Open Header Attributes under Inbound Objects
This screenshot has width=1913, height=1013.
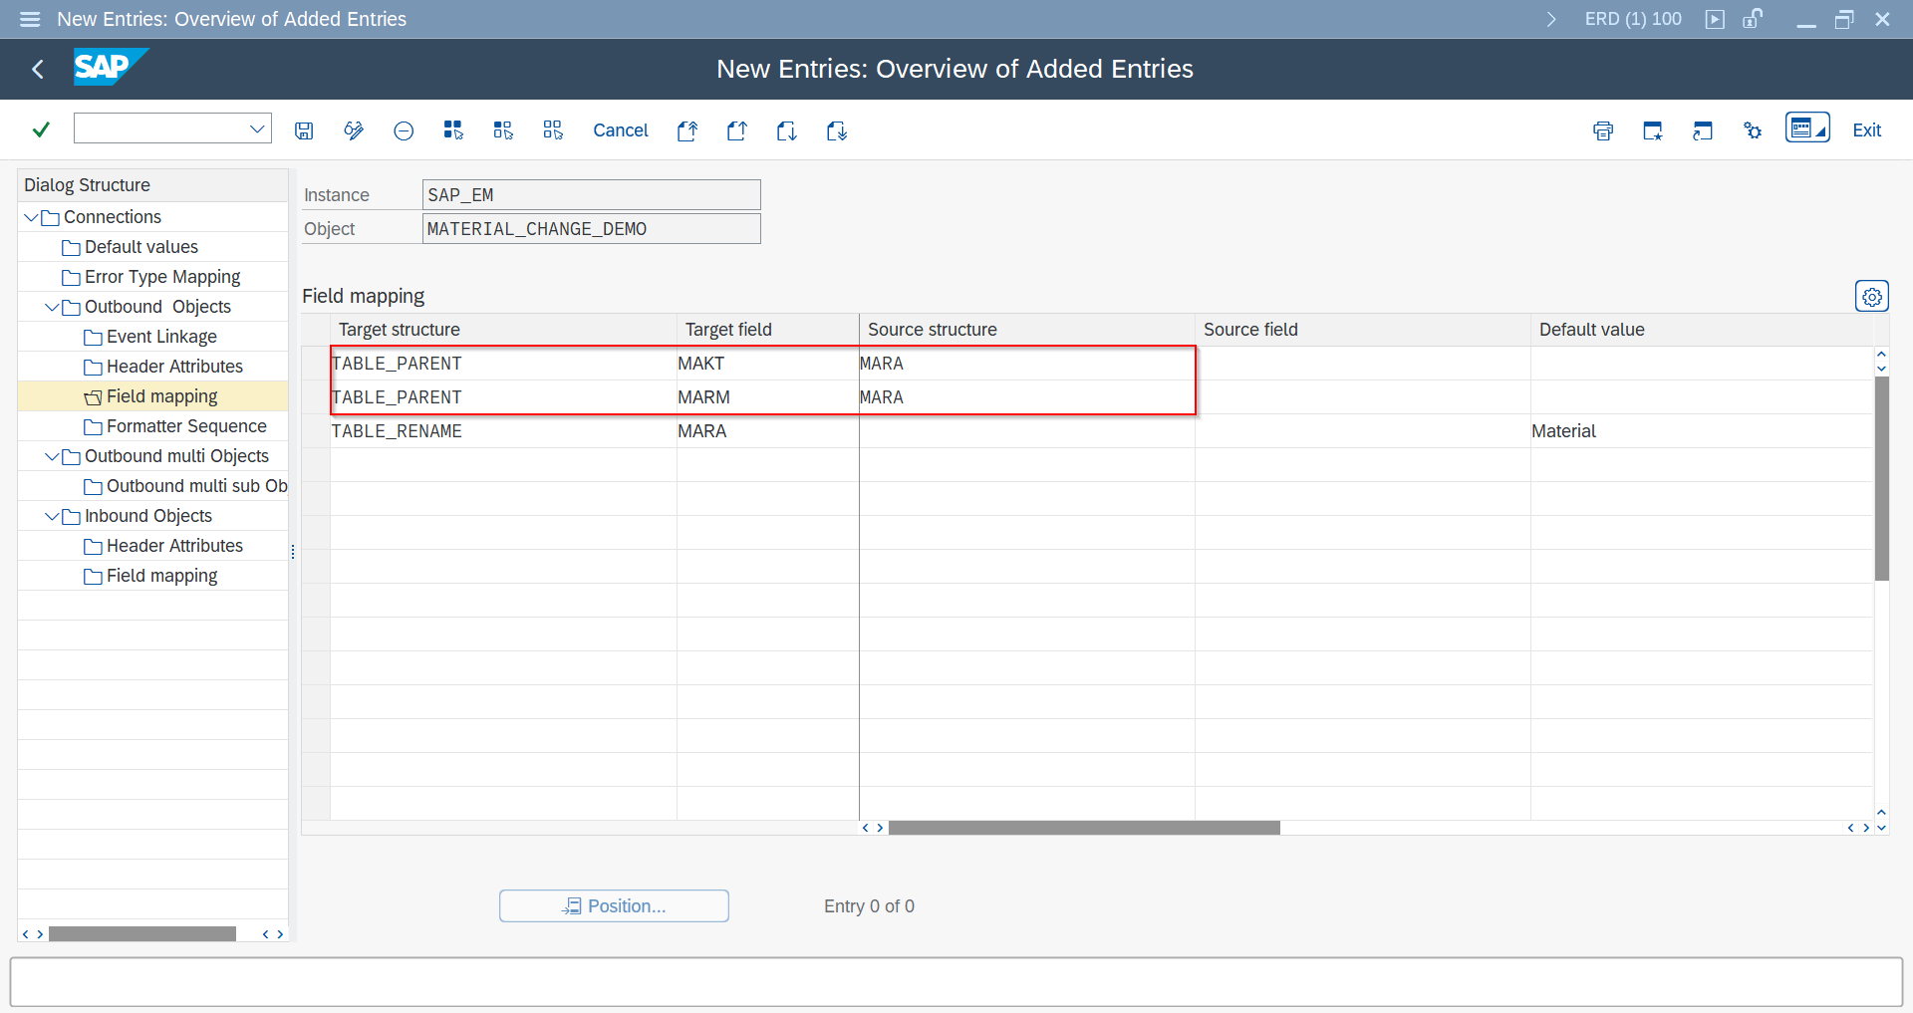pyautogui.click(x=174, y=546)
